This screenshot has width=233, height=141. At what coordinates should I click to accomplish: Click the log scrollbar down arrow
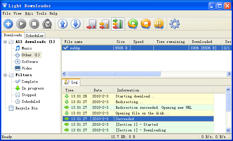228,130
